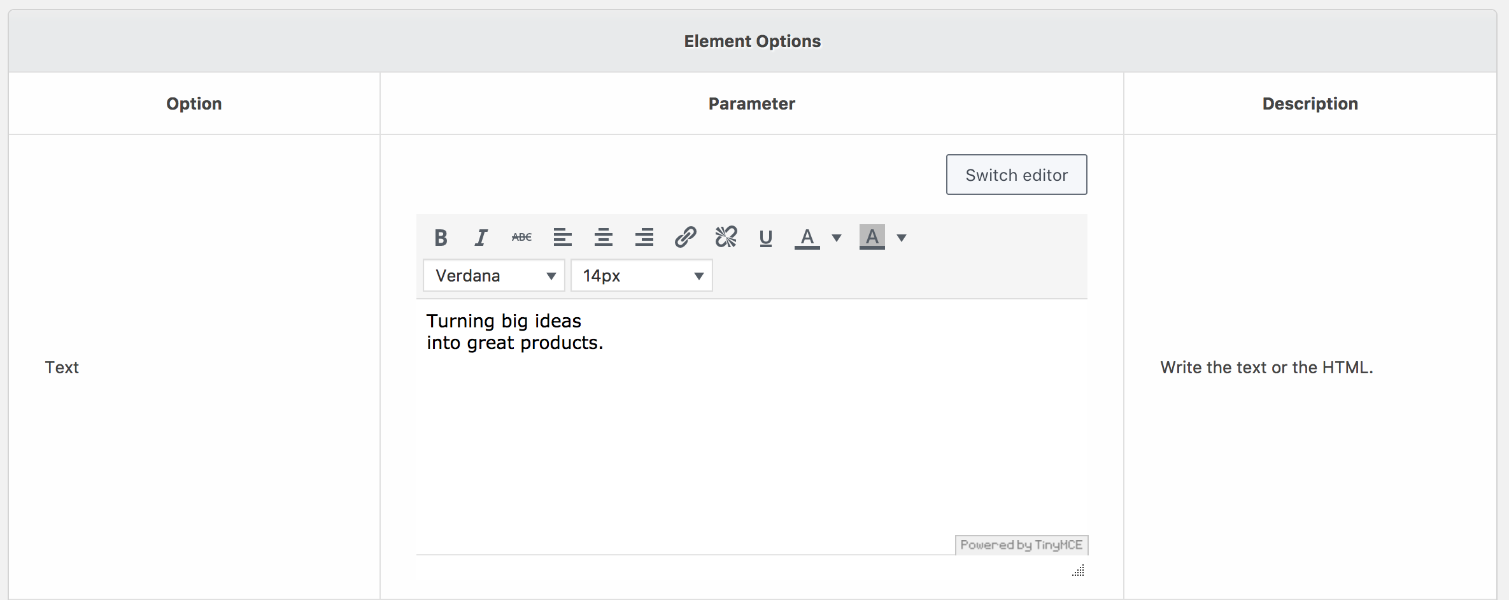Apply italic formatting
1509x600 pixels.
point(481,238)
